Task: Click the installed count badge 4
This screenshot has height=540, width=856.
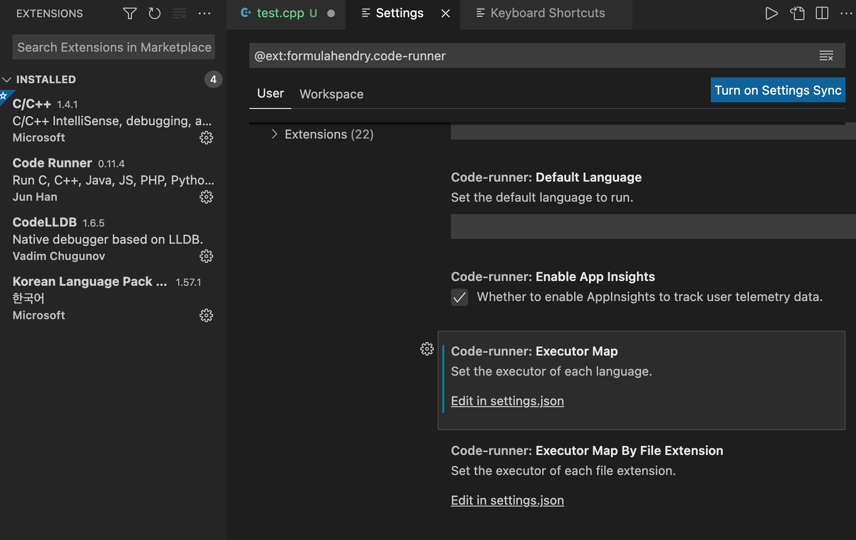Action: tap(214, 79)
